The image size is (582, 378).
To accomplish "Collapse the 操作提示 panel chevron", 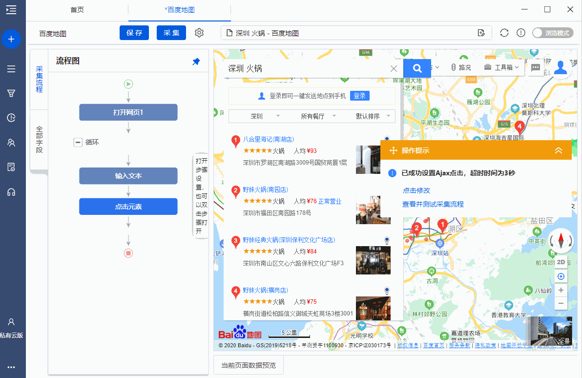I will pyautogui.click(x=558, y=150).
